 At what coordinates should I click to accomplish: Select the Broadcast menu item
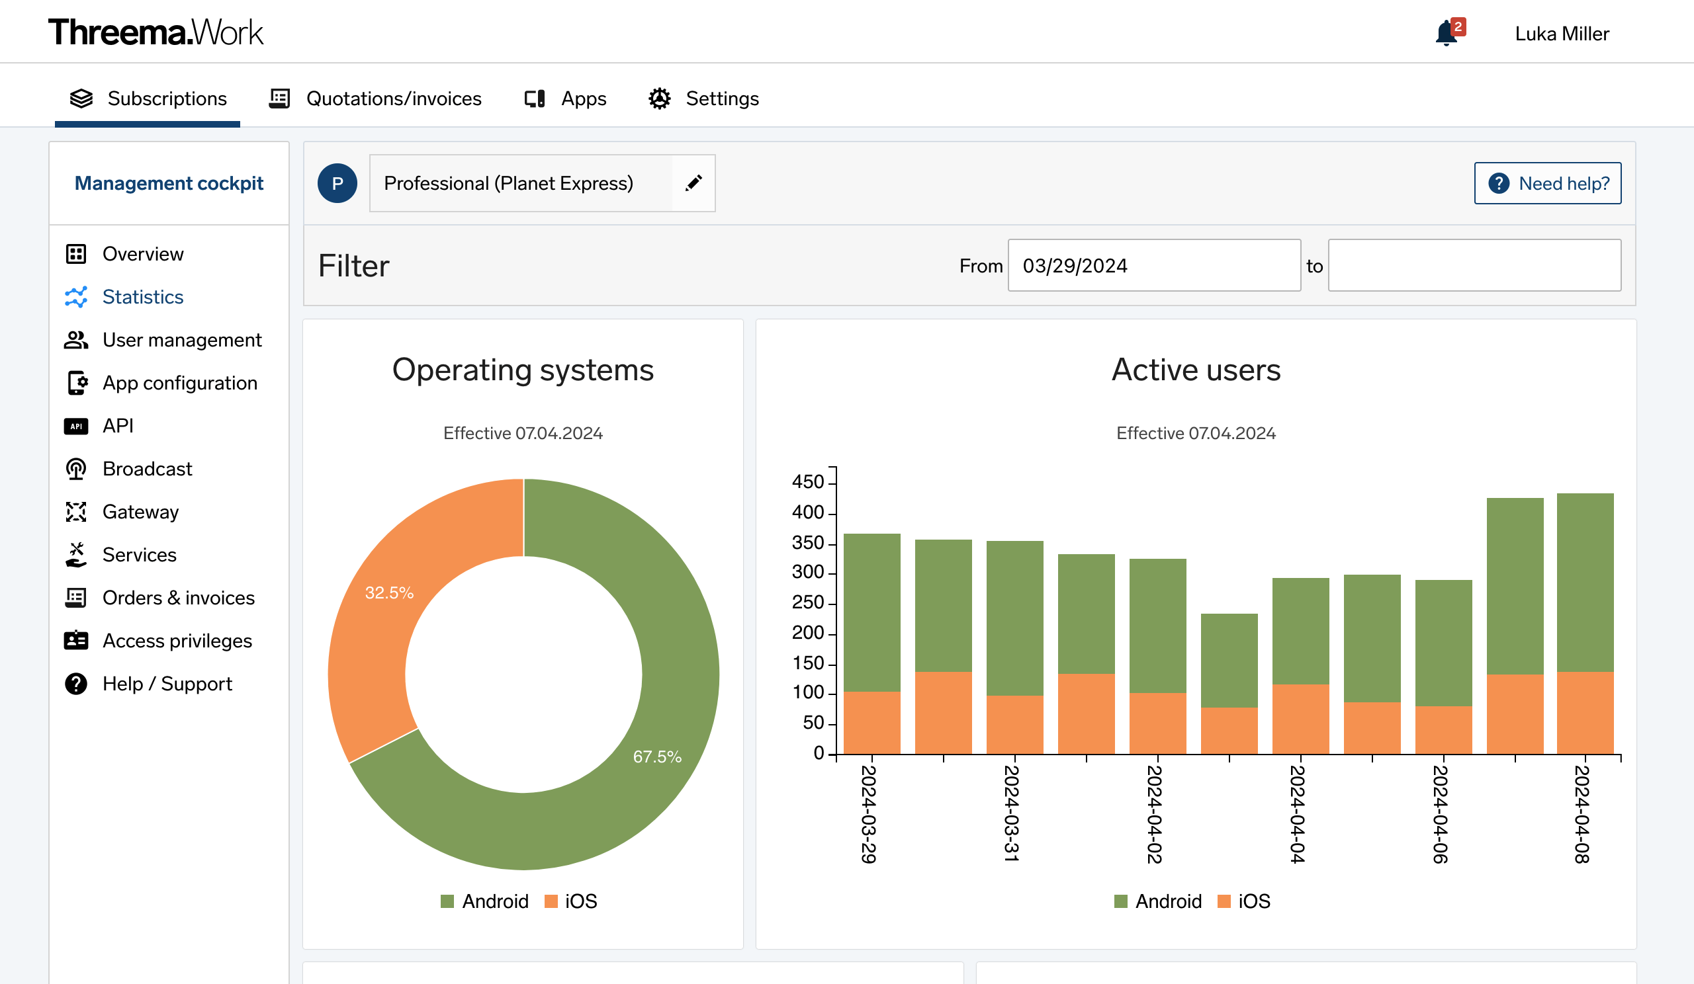point(148,469)
